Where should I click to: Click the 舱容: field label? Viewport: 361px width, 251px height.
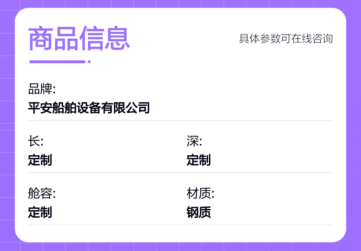click(x=42, y=194)
